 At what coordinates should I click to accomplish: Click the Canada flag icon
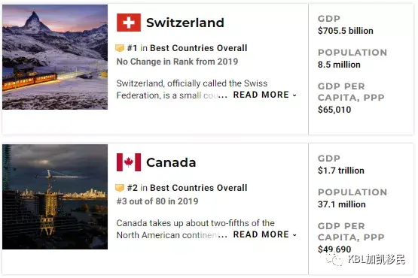[x=129, y=162]
